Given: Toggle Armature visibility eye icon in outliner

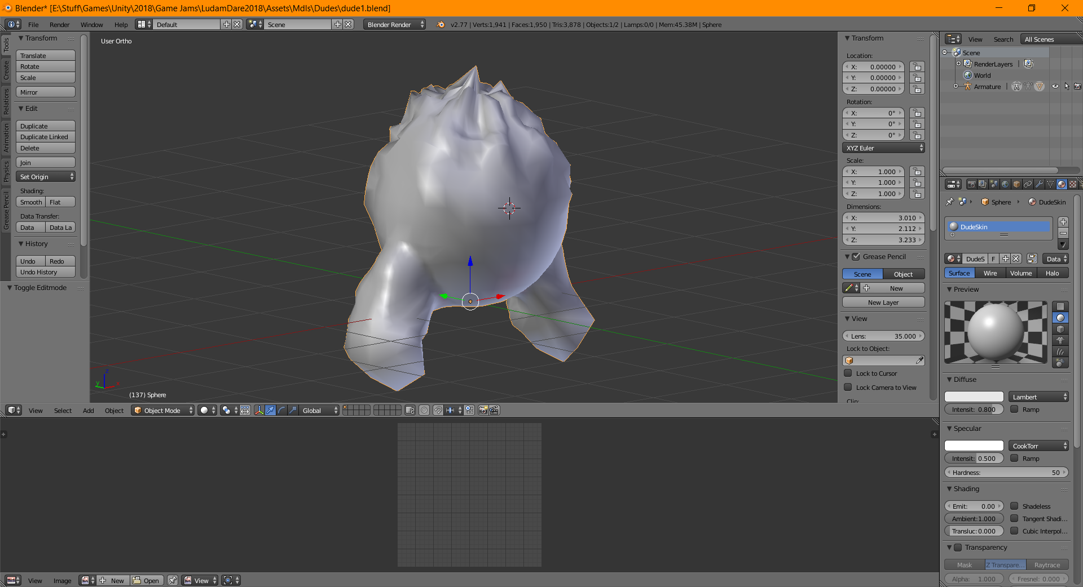Looking at the screenshot, I should pyautogui.click(x=1055, y=86).
